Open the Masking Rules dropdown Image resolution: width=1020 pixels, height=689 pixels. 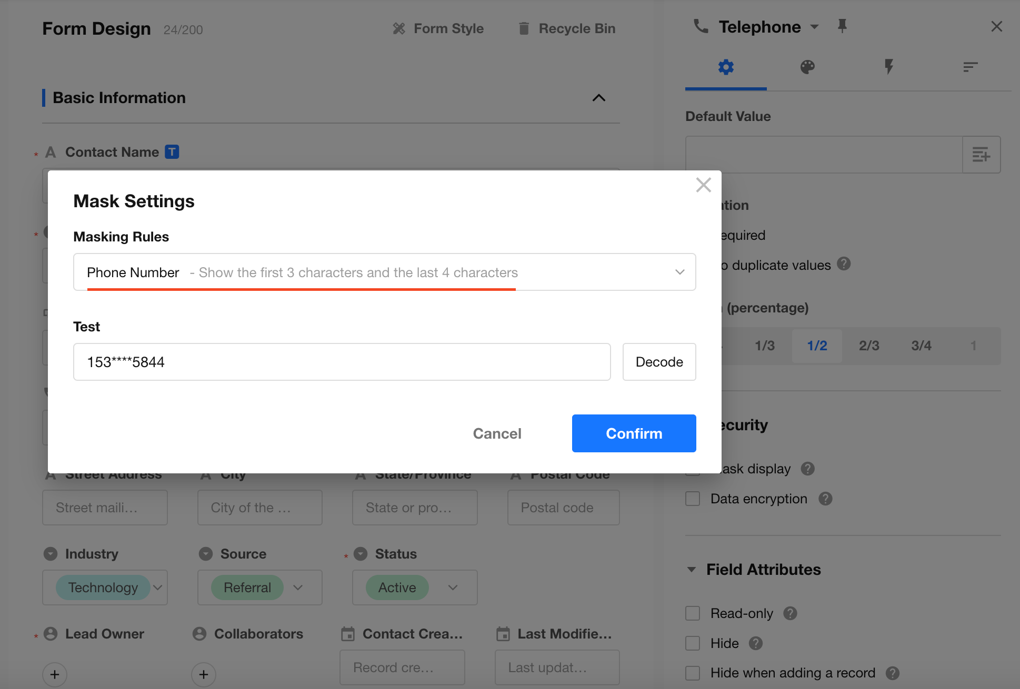[384, 272]
